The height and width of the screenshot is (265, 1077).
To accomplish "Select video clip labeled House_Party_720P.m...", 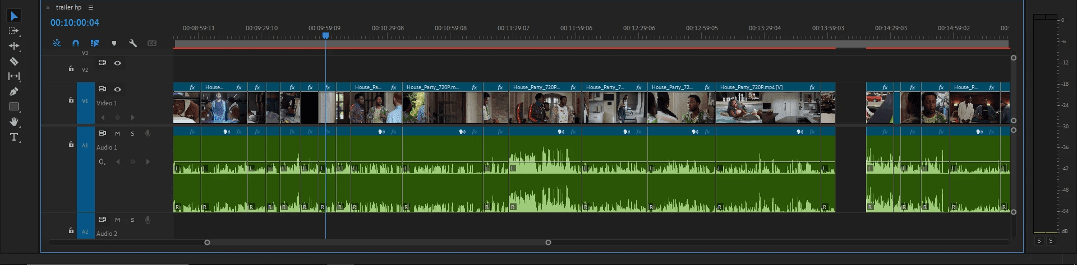I will click(x=442, y=103).
